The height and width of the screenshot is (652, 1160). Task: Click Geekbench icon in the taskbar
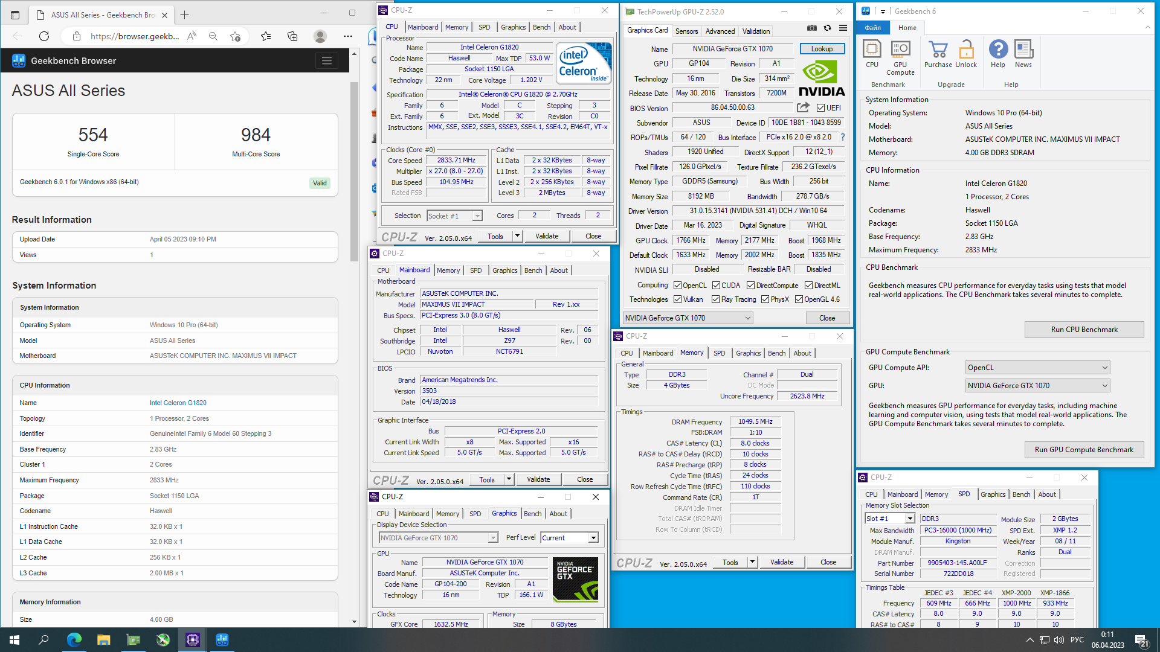222,640
